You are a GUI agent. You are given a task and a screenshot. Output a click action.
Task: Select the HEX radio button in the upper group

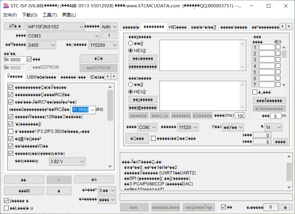tap(131, 51)
